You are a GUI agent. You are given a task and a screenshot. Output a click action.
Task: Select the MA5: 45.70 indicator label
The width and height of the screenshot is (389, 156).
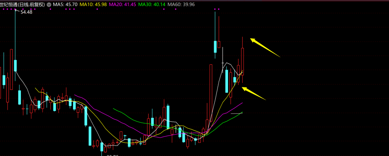coord(65,5)
